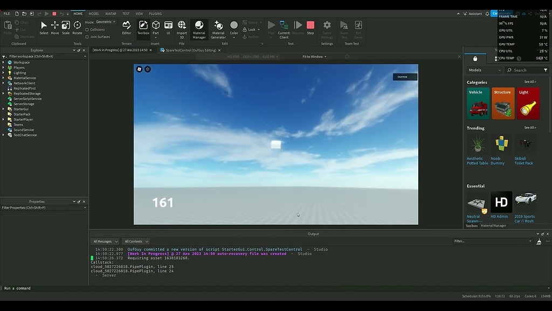
Task: Click the Output Filter field
Action: click(493, 241)
